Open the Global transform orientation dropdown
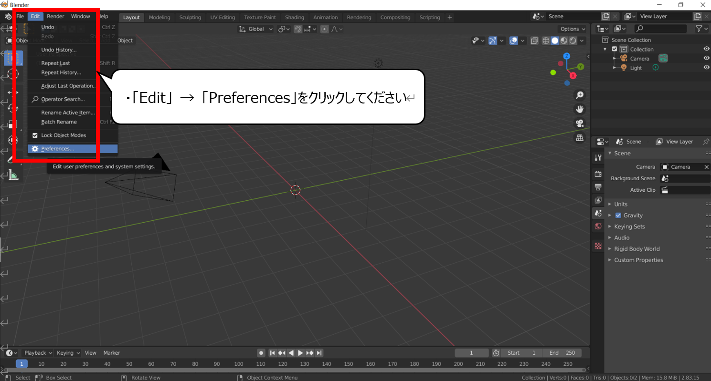Screen dimensions: 711x381 256,29
